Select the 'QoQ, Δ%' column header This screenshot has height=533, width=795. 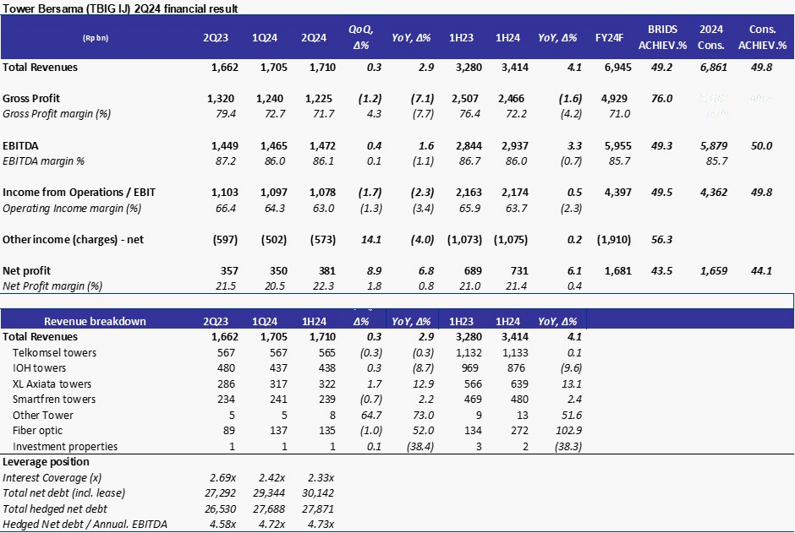click(361, 37)
